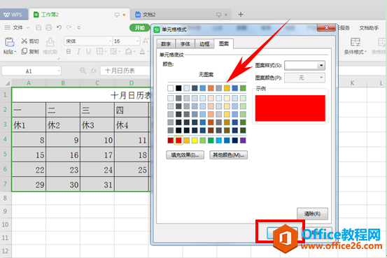Pick the yellow standard color swatch
Screen dimensions: 387x258
click(x=195, y=141)
